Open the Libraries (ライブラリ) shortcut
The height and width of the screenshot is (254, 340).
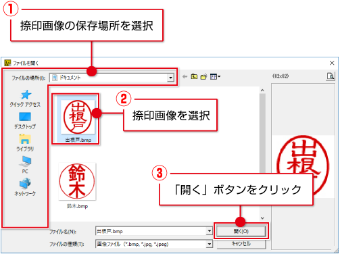25,143
